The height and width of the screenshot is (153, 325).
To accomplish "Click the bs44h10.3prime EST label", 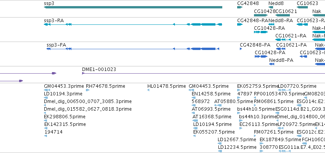I will [x=258, y=117].
